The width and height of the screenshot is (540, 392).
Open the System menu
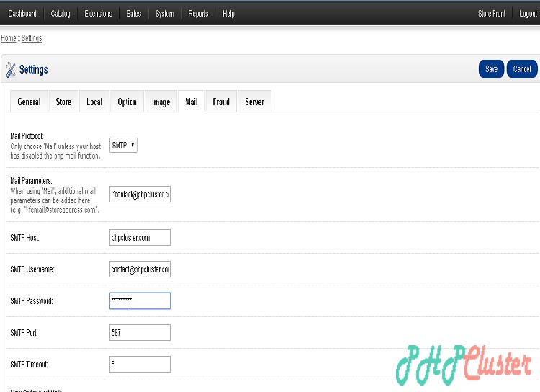pos(165,14)
